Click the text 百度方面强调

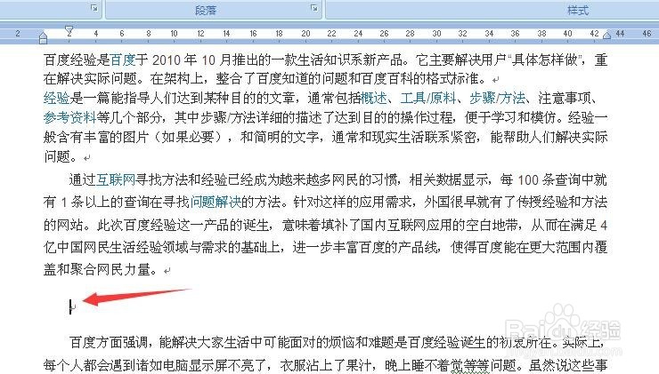pos(108,342)
